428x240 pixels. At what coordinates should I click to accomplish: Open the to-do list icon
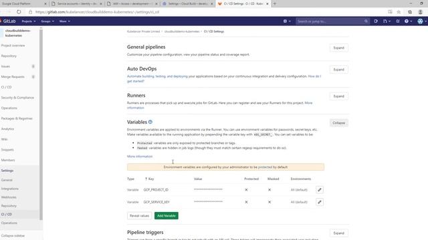pos(398,21)
